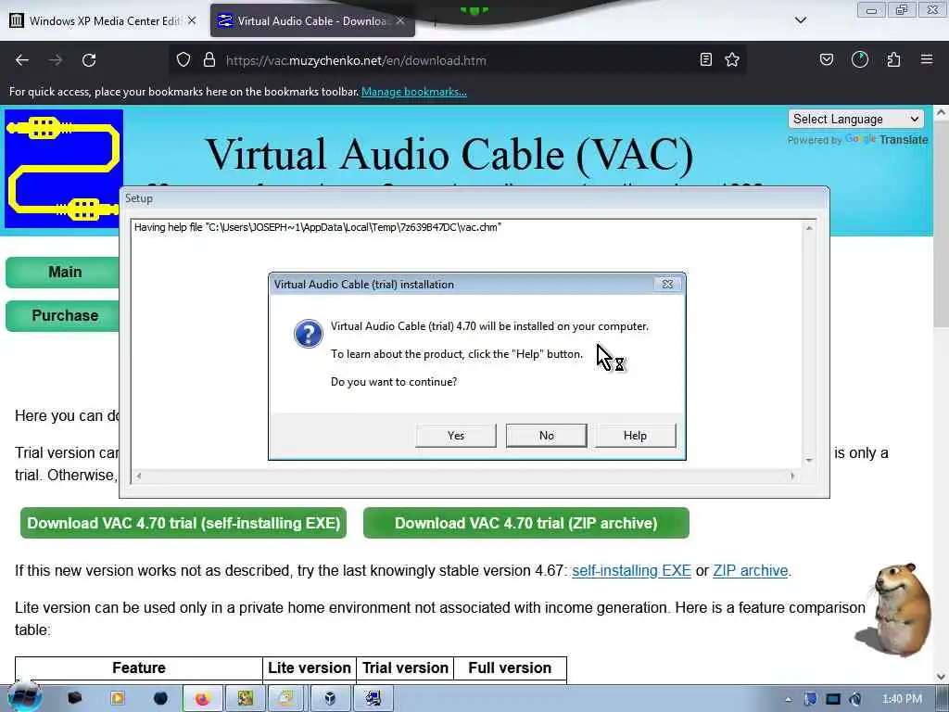This screenshot has width=949, height=712.
Task: Open the Pocket save icon
Action: point(826,60)
